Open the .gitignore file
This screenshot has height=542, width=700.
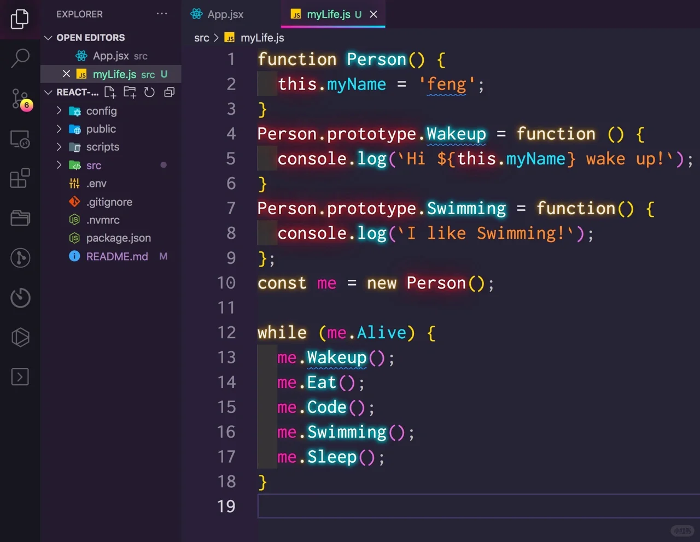pyautogui.click(x=110, y=202)
